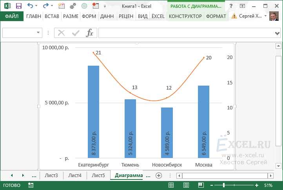Screen dimensions: 283x190
Task: Switch to Normal view icon
Action: [x=171, y=185]
